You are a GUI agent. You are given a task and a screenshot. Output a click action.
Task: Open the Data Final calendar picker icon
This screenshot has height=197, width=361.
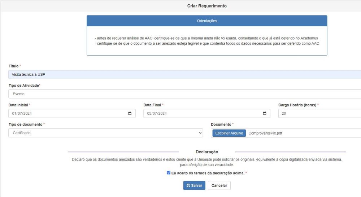coord(265,114)
